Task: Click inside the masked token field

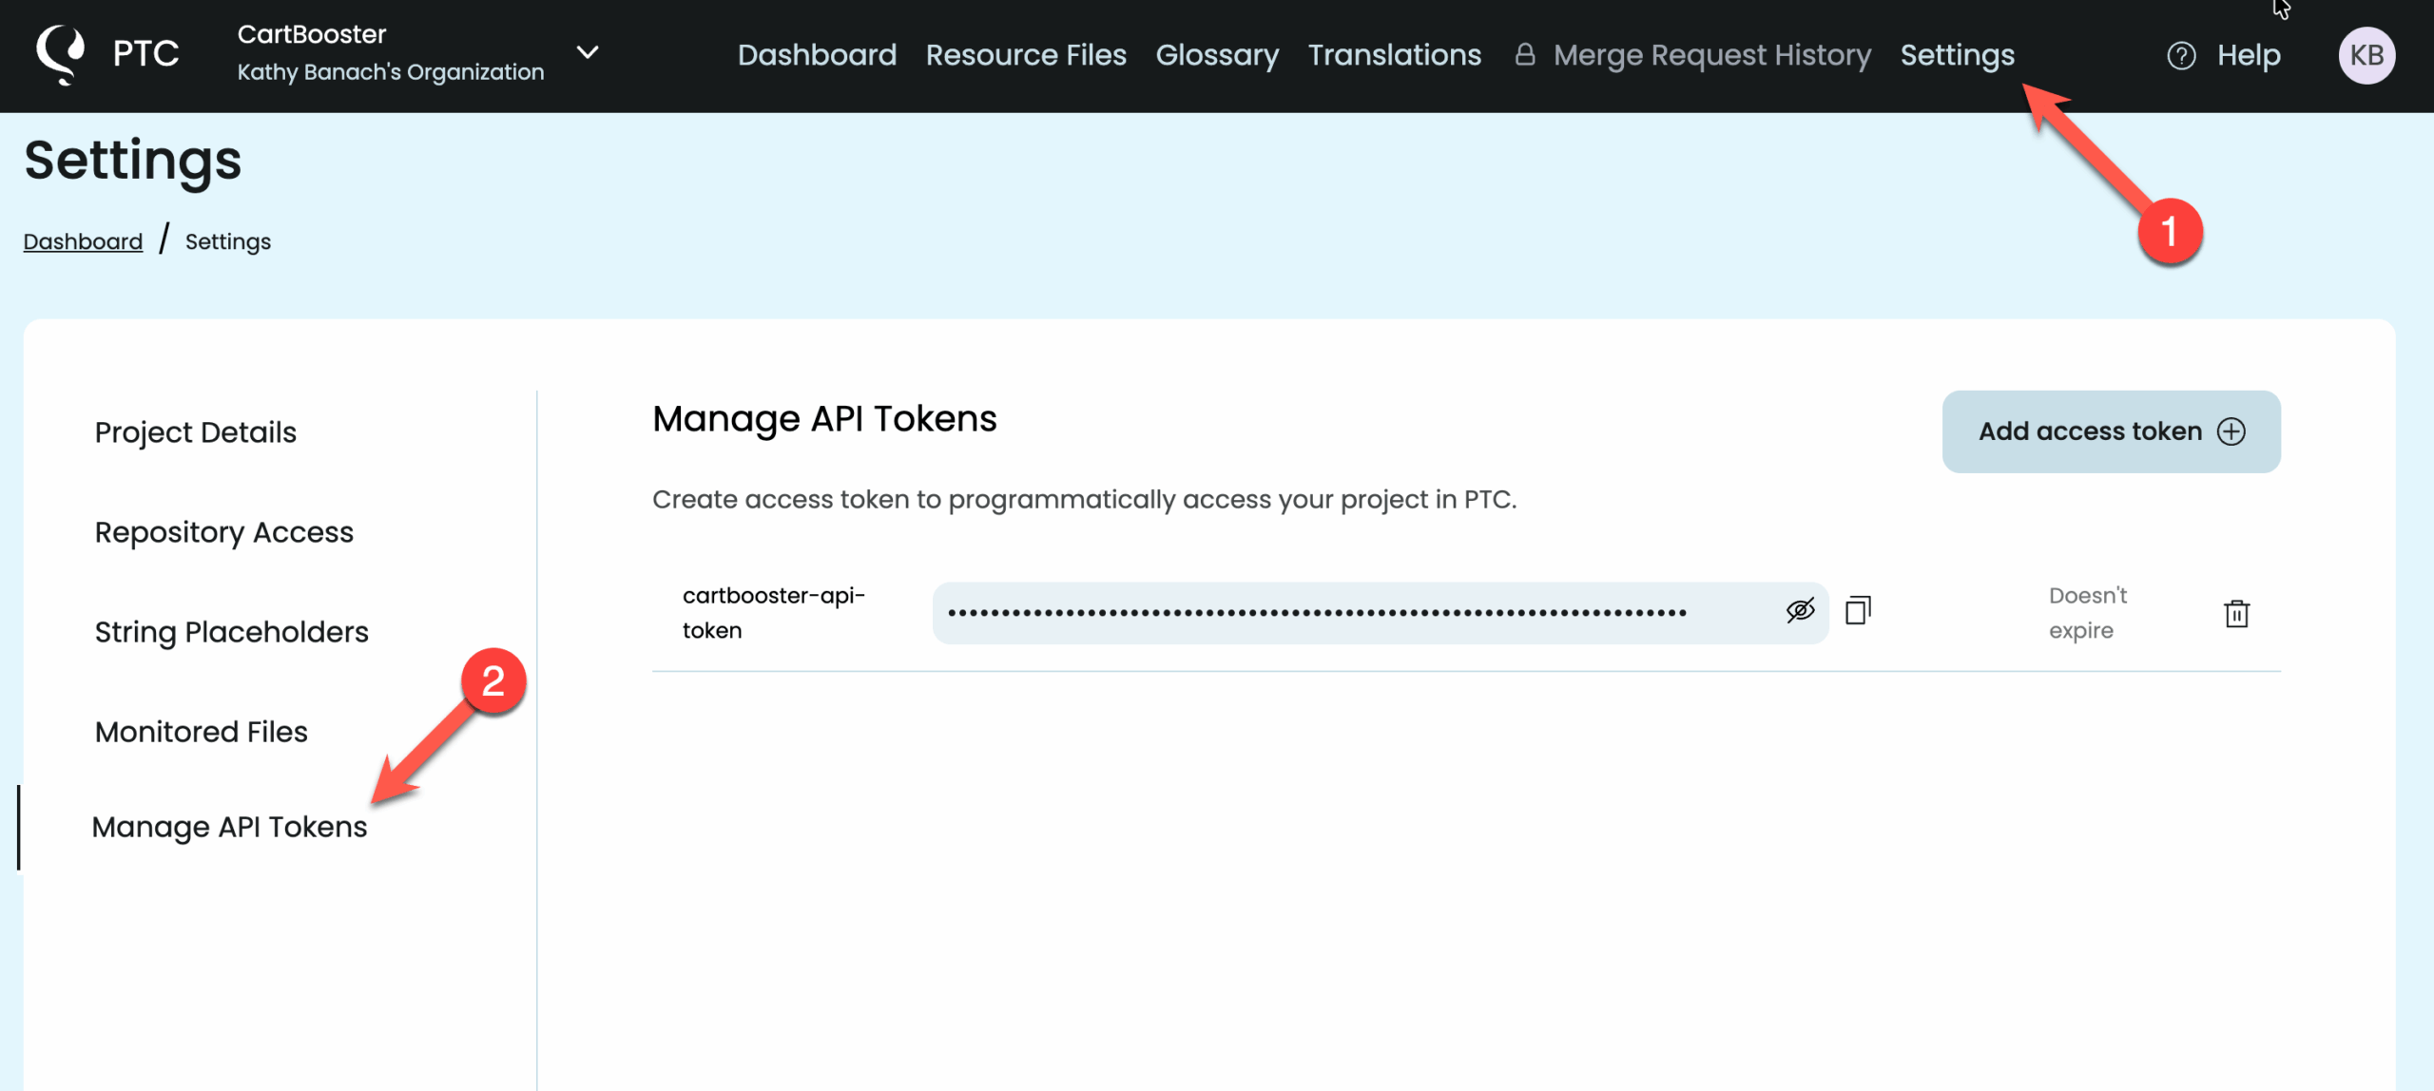Action: pos(1331,612)
